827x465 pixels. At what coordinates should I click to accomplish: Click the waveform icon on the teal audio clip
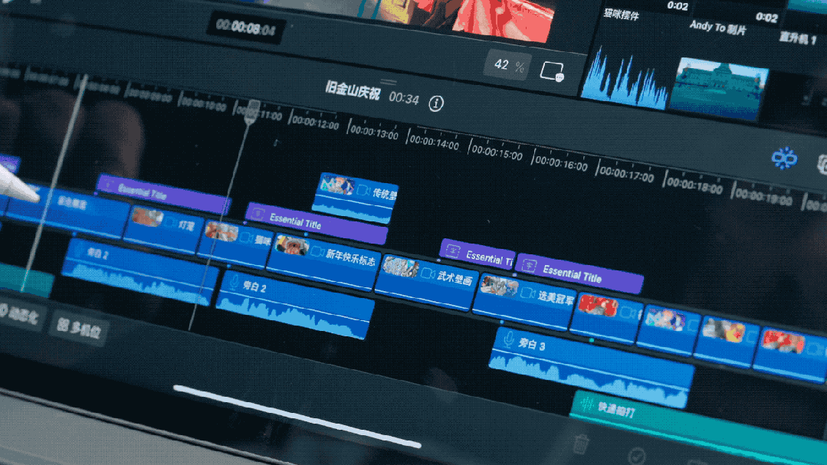coord(586,405)
